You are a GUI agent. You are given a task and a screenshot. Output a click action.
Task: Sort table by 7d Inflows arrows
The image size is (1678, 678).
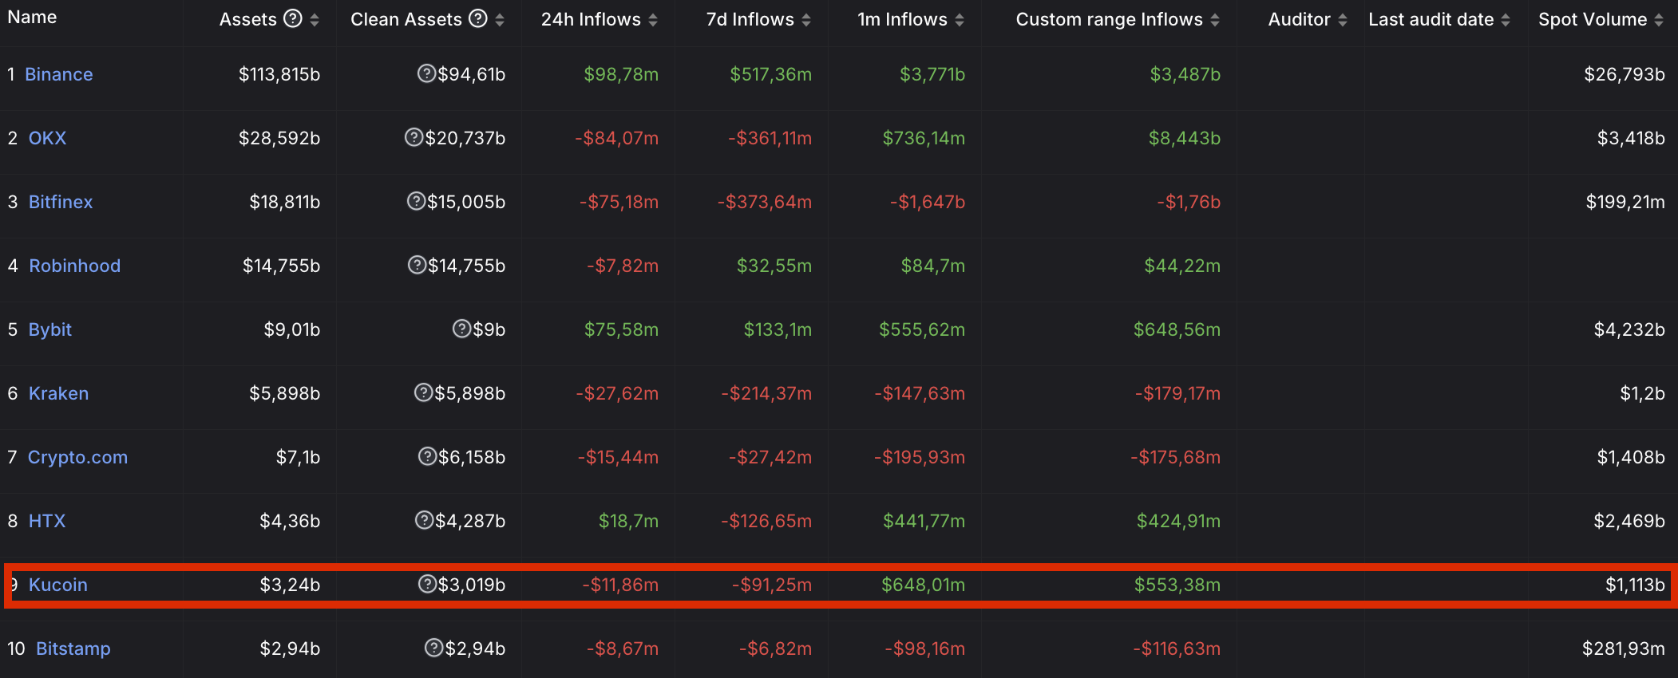806,20
